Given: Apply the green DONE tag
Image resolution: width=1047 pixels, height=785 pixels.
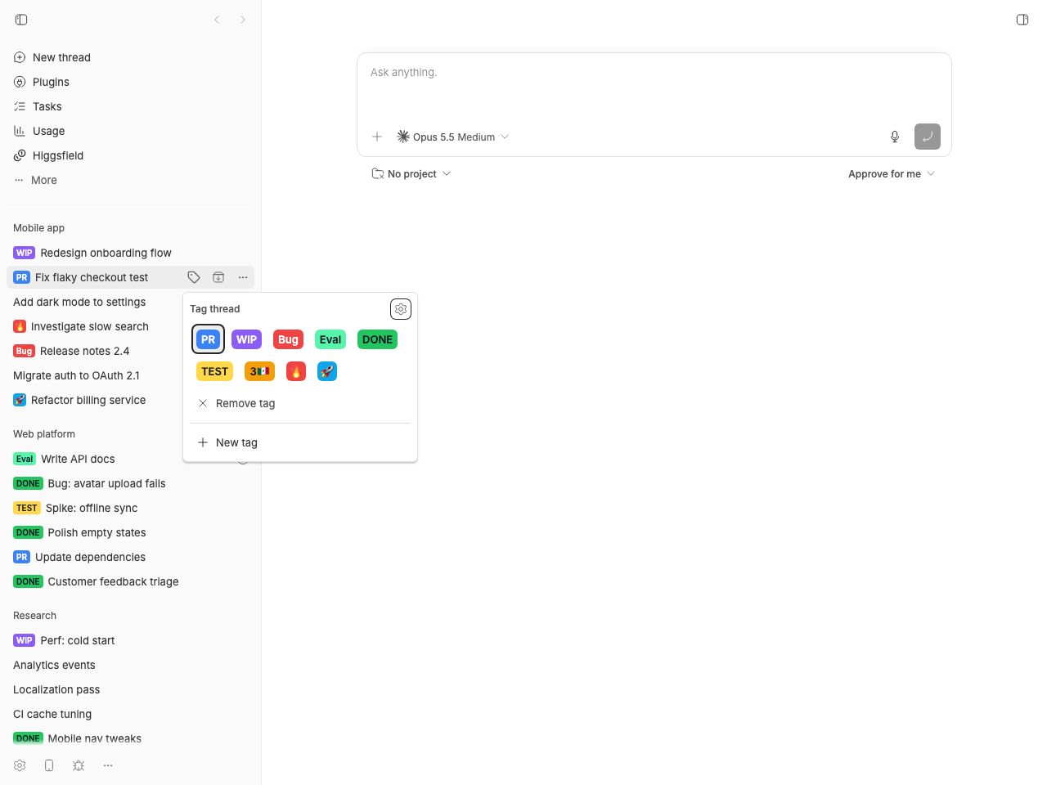Looking at the screenshot, I should pos(377,339).
